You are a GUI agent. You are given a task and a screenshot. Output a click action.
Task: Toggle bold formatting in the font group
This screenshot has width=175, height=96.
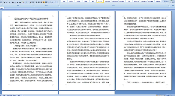pyautogui.click(x=4, y=2)
